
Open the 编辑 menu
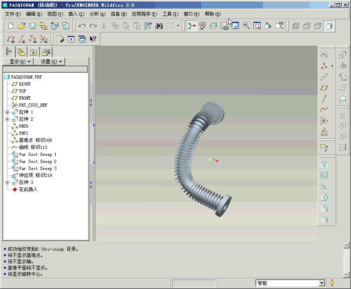pos(34,14)
